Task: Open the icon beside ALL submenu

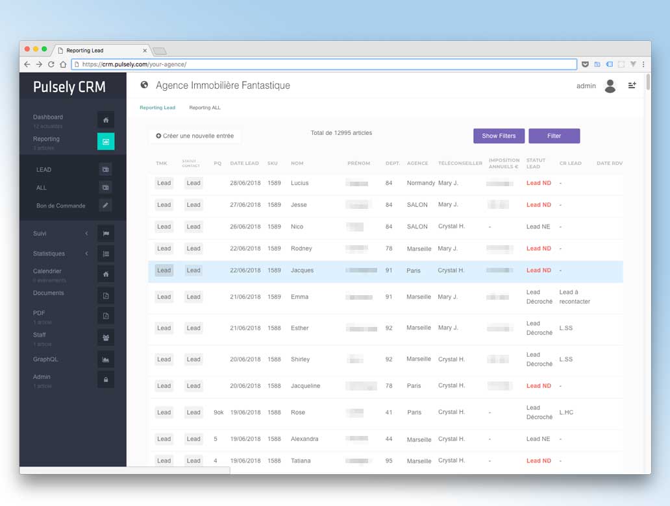Action: point(106,187)
